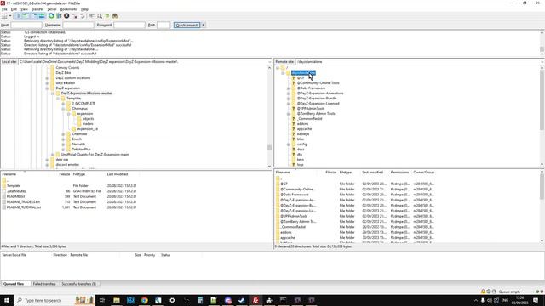545x306 pixels.
Task: Refresh file and folder lists
Action: tap(51, 16)
